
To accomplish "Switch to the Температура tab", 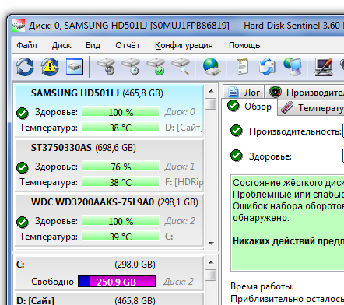I will coord(311,107).
